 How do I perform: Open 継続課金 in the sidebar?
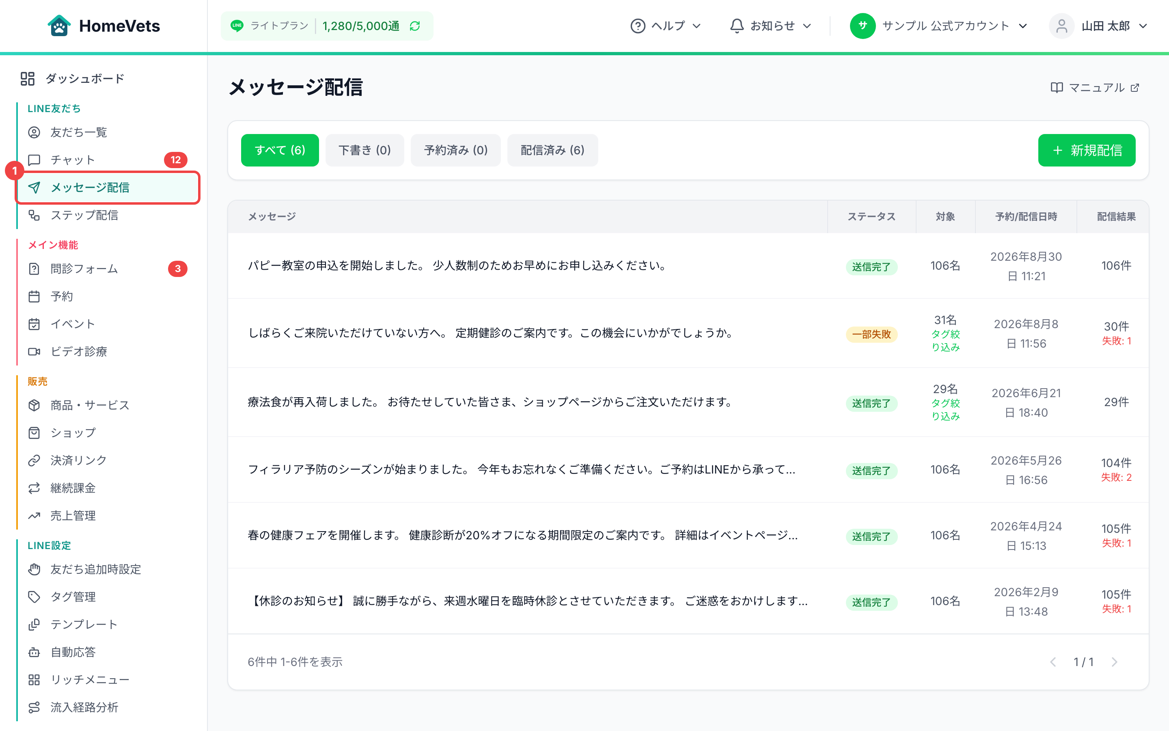(62, 488)
